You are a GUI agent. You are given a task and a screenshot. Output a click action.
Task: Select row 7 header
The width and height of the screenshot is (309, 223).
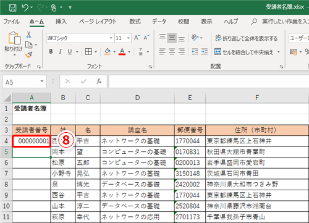pyautogui.click(x=6, y=174)
